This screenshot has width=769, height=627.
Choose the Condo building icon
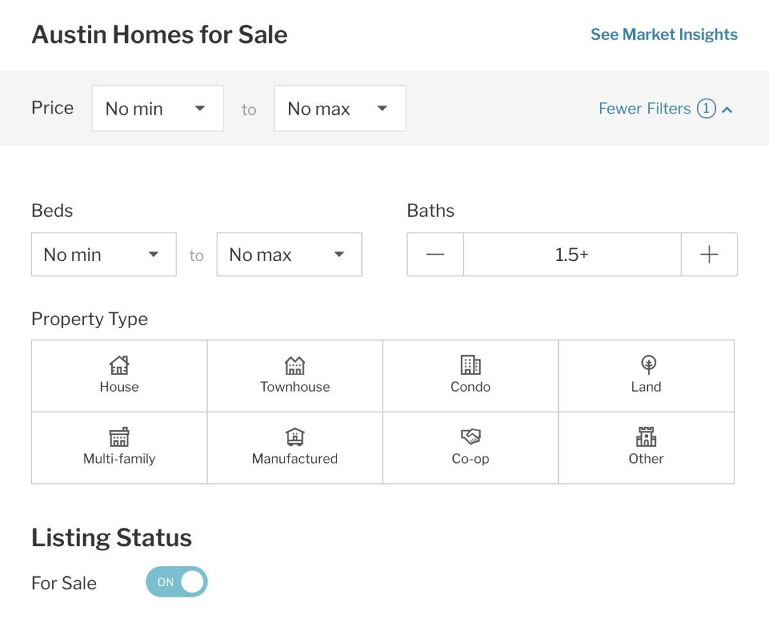(x=470, y=365)
